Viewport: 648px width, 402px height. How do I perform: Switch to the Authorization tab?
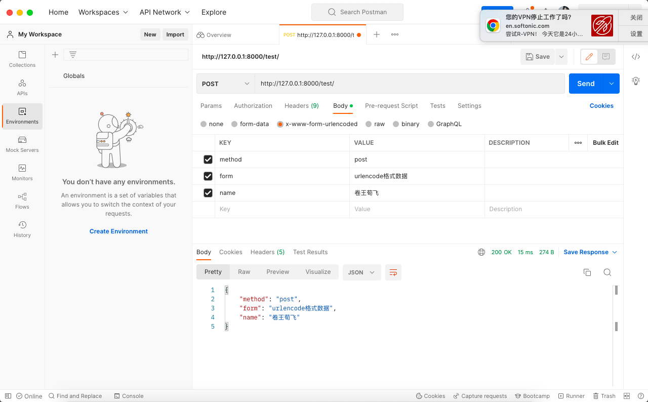[x=253, y=106]
